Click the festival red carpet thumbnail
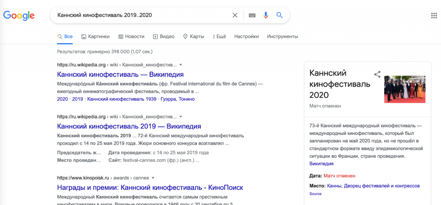441x205 pixels. click(401, 89)
